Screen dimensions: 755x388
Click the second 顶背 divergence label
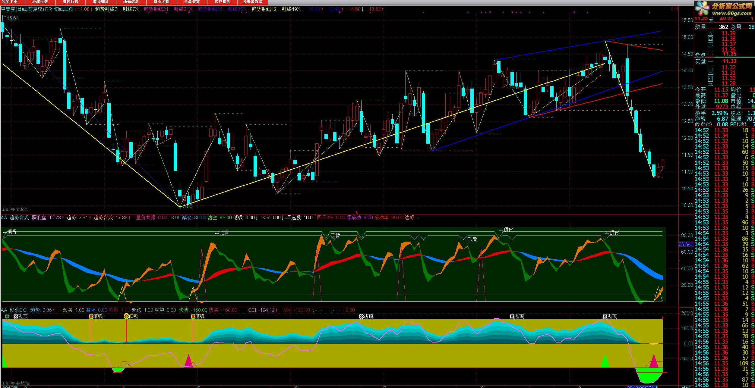222,233
